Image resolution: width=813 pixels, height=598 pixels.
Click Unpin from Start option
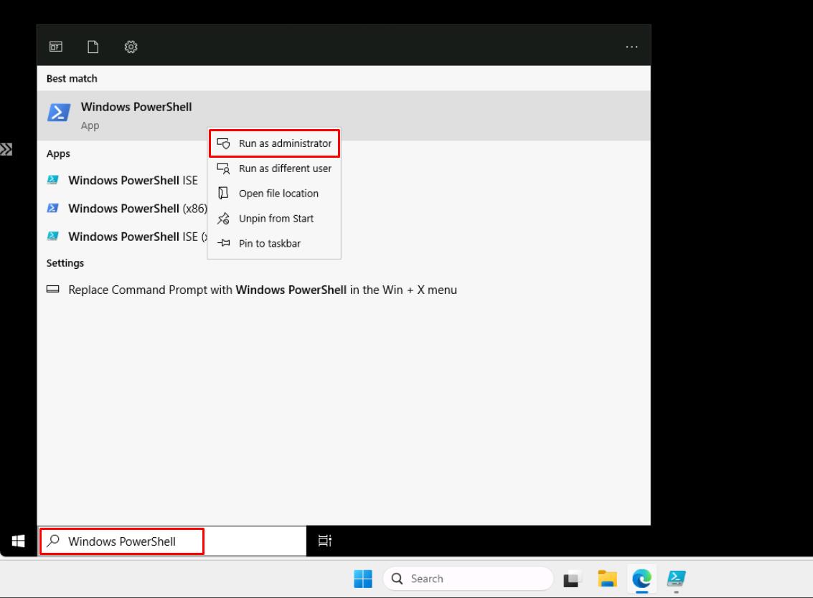275,219
